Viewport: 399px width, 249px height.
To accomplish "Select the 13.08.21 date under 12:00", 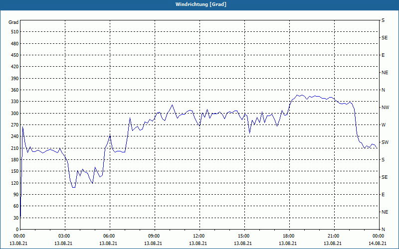I will [198, 244].
